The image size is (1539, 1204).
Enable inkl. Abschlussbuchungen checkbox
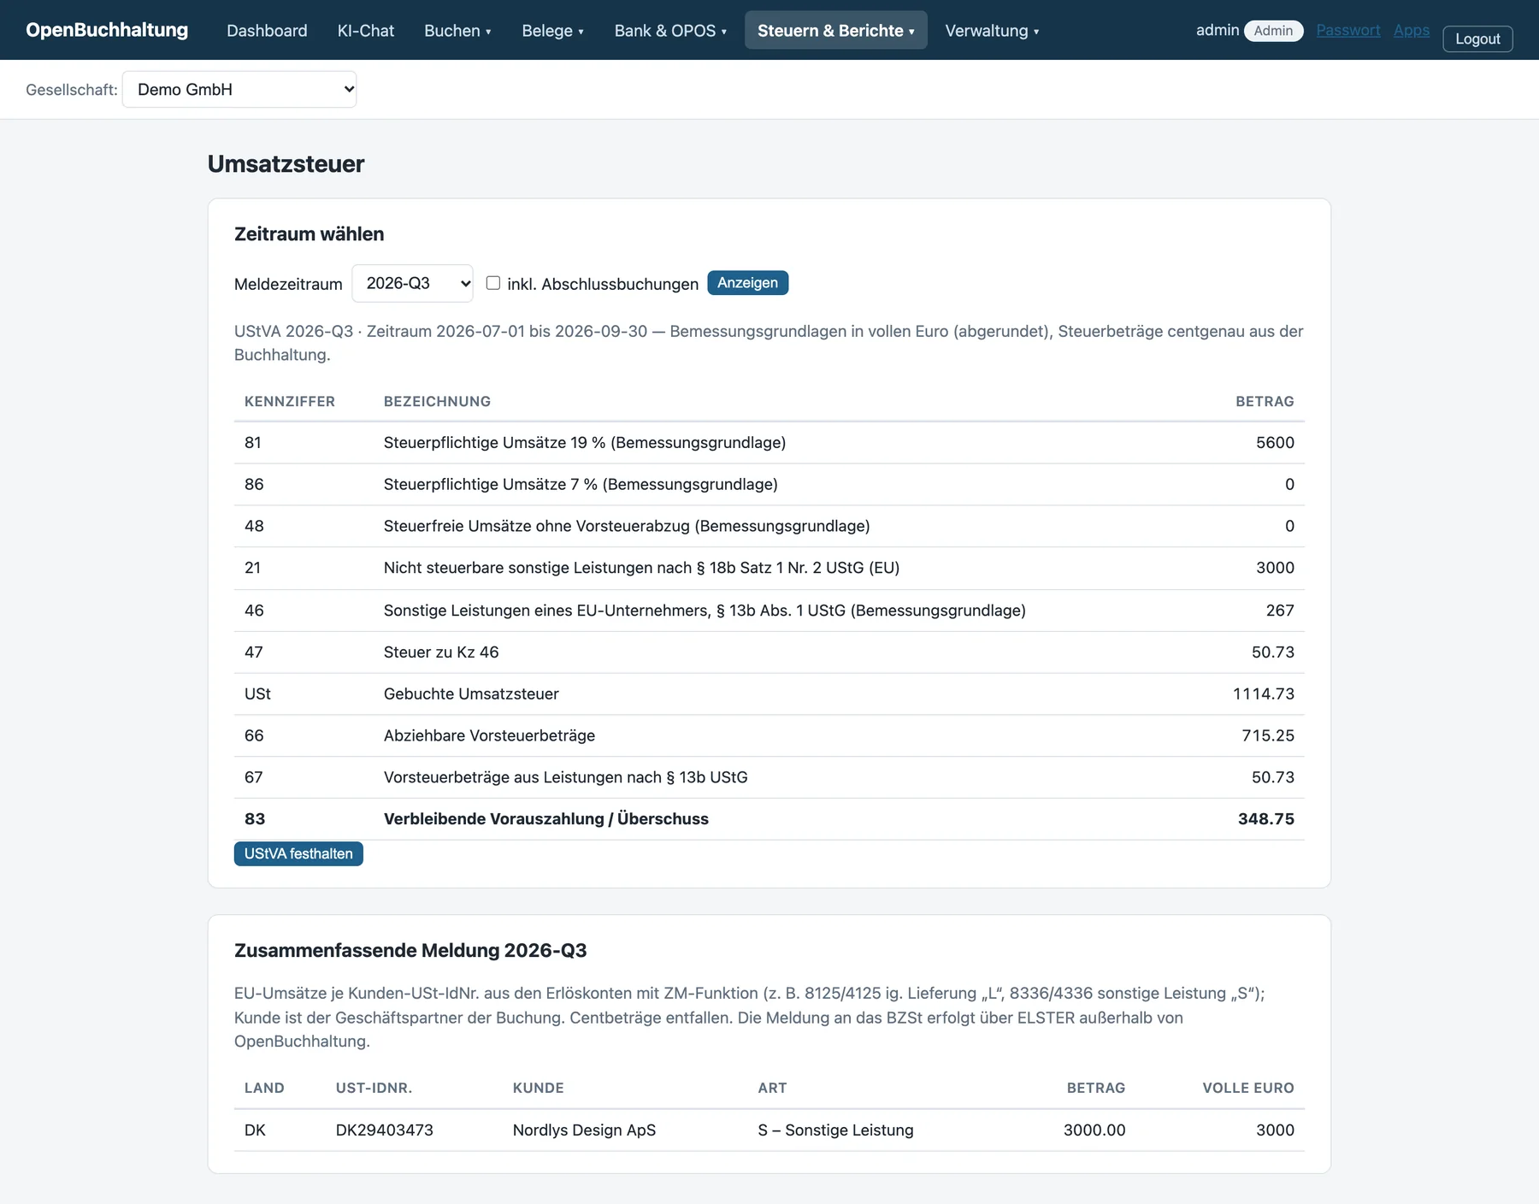493,283
